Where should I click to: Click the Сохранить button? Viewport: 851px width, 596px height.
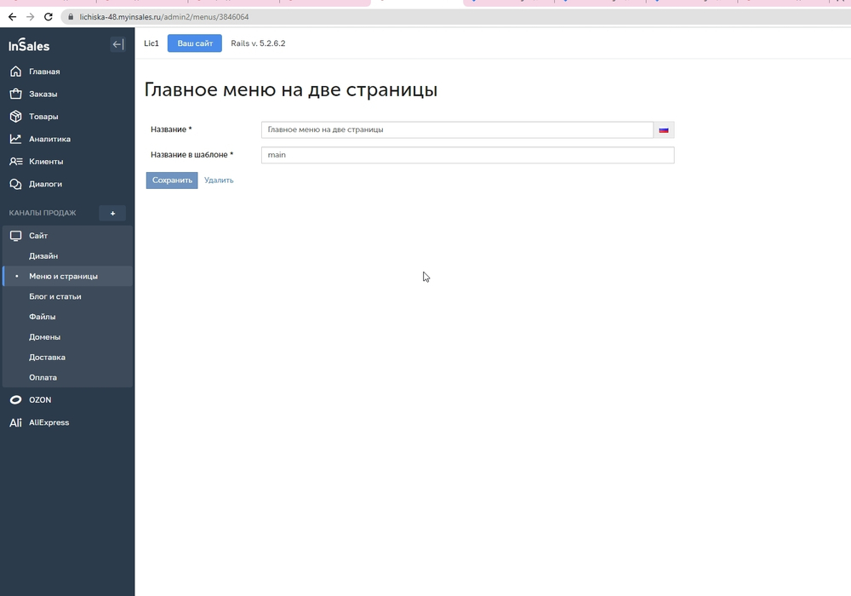pos(171,180)
